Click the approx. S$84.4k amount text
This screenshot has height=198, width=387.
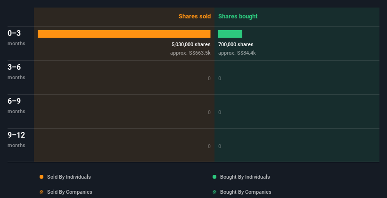pyautogui.click(x=237, y=53)
